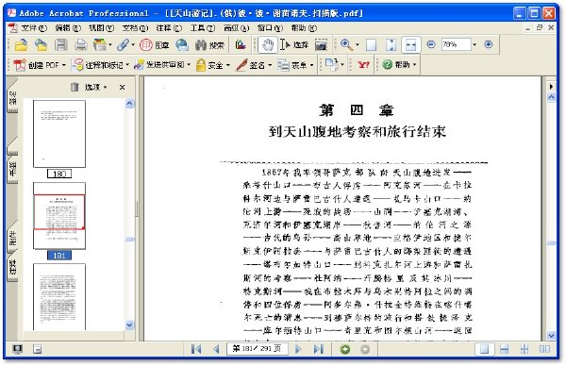Expand the 安全 security dropdown
This screenshot has height=366, width=566.
228,65
